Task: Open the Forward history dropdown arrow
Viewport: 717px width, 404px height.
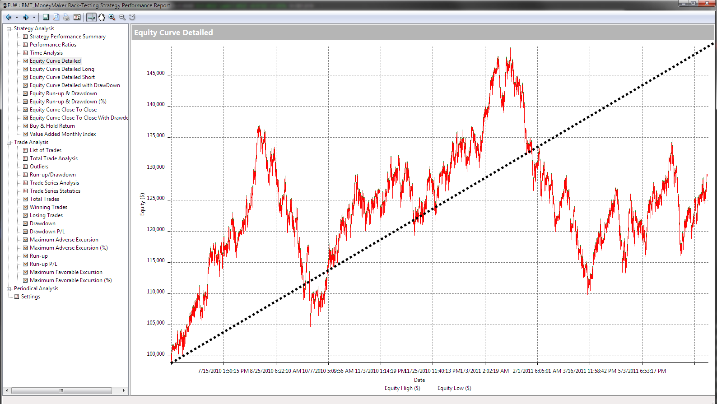Action: [x=34, y=17]
